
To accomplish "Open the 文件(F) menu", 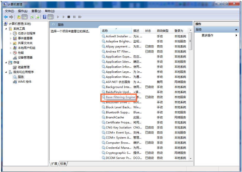I will 9,11.
